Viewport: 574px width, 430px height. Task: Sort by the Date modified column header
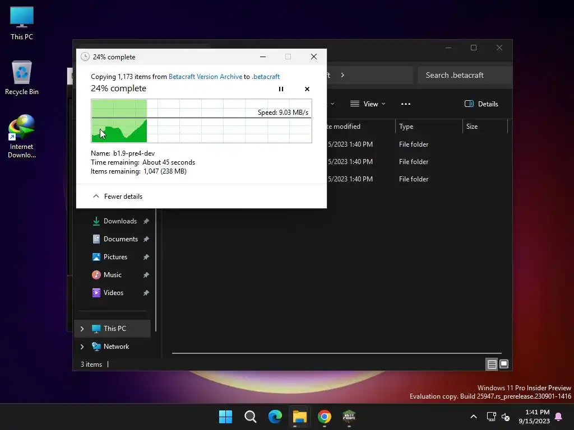pos(344,127)
